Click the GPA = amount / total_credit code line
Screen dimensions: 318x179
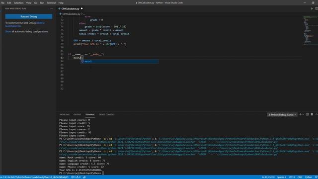click(x=92, y=41)
